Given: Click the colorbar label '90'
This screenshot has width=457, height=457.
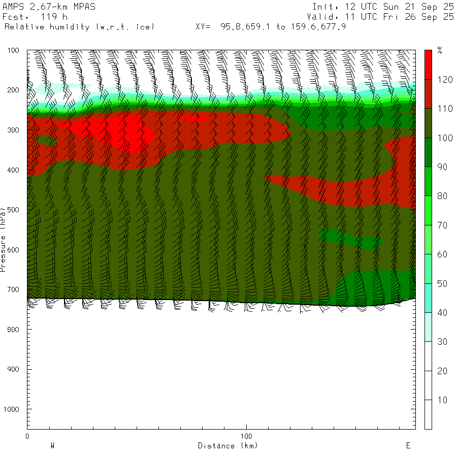Looking at the screenshot, I should (x=442, y=167).
